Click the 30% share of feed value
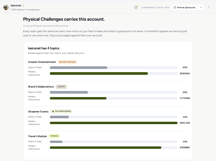Screen dimensions: 216x161 [185, 92]
